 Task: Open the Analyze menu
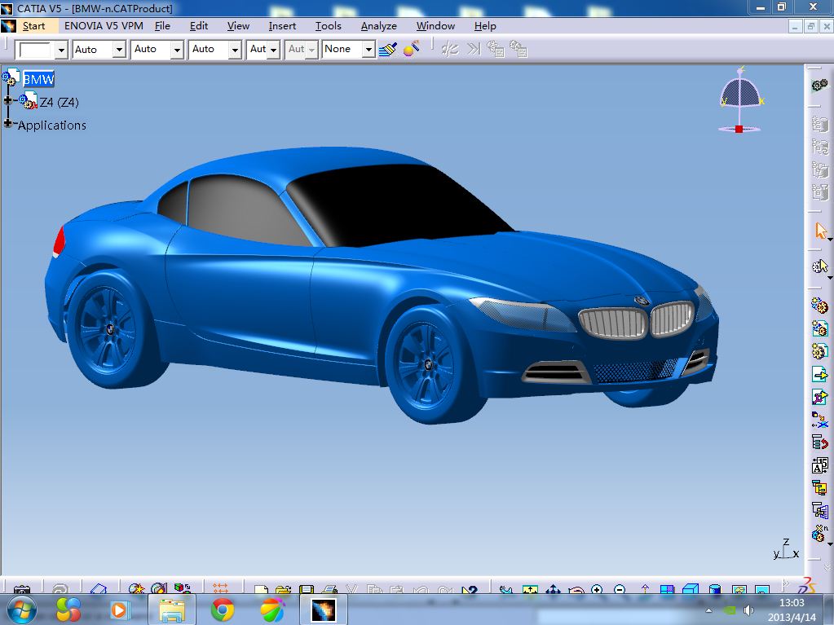pos(379,26)
